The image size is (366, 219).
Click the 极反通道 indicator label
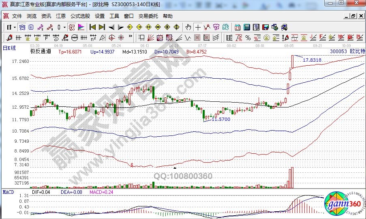click(x=41, y=52)
